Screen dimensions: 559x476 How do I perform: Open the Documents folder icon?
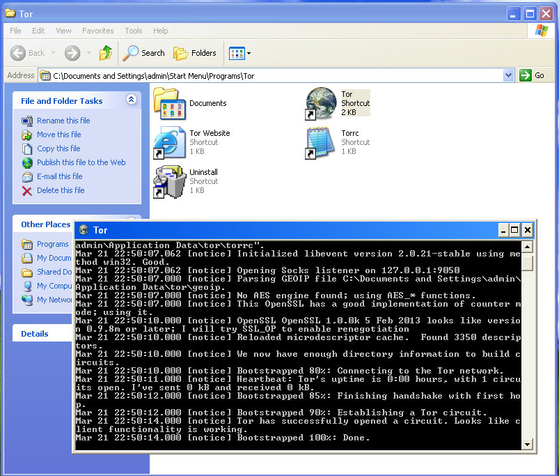coord(168,103)
